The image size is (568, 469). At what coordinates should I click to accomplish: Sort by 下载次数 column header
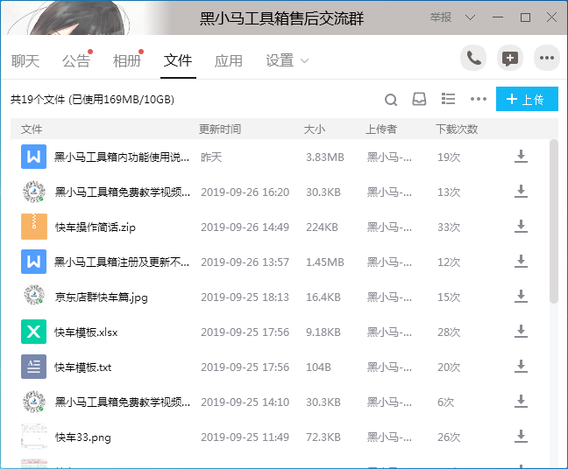[457, 129]
